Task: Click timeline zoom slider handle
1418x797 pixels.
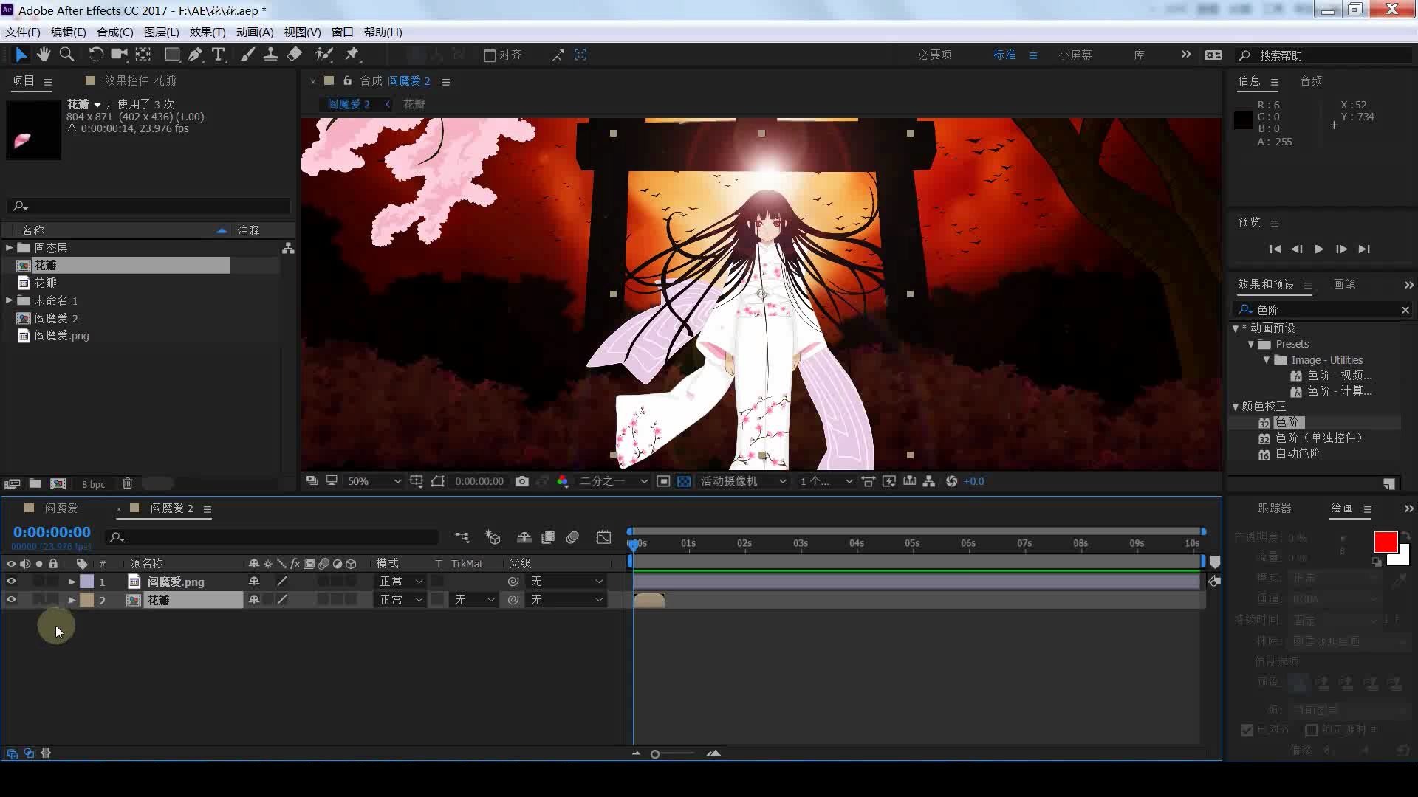Action: point(654,753)
